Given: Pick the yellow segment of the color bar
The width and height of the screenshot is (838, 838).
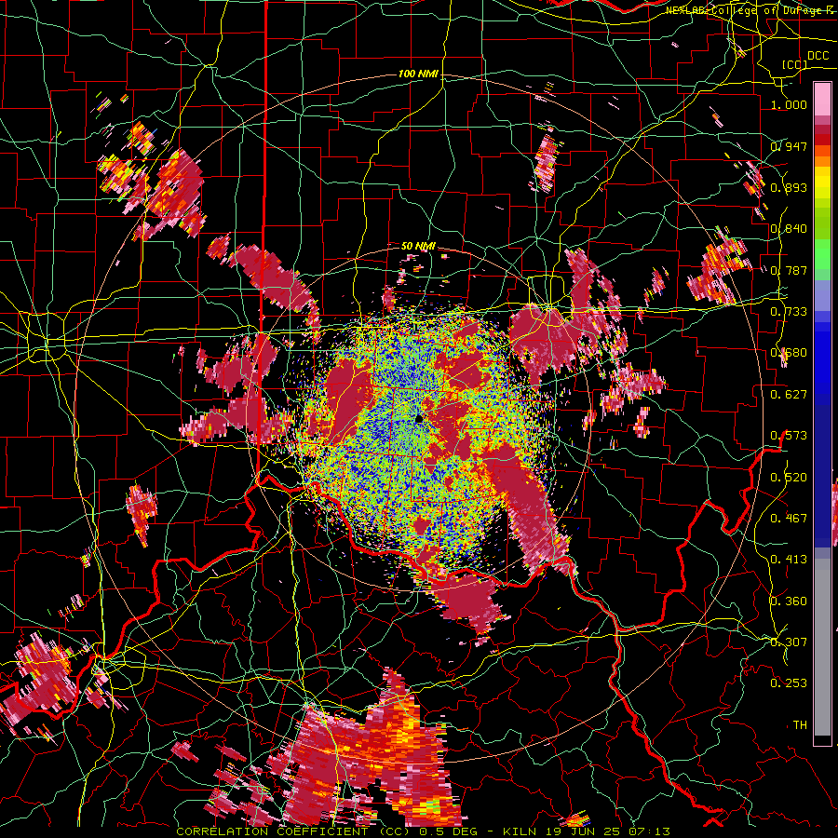Looking at the screenshot, I should pos(822,183).
